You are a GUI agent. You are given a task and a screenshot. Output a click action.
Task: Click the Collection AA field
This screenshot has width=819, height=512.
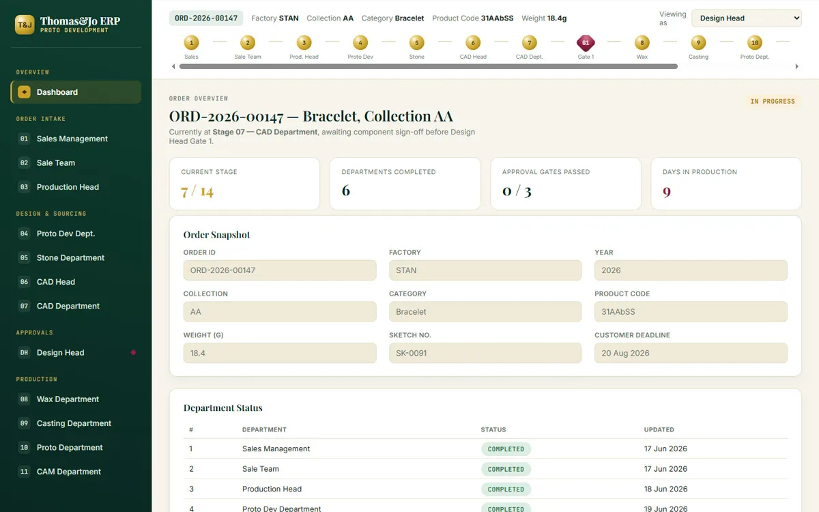[x=280, y=312]
